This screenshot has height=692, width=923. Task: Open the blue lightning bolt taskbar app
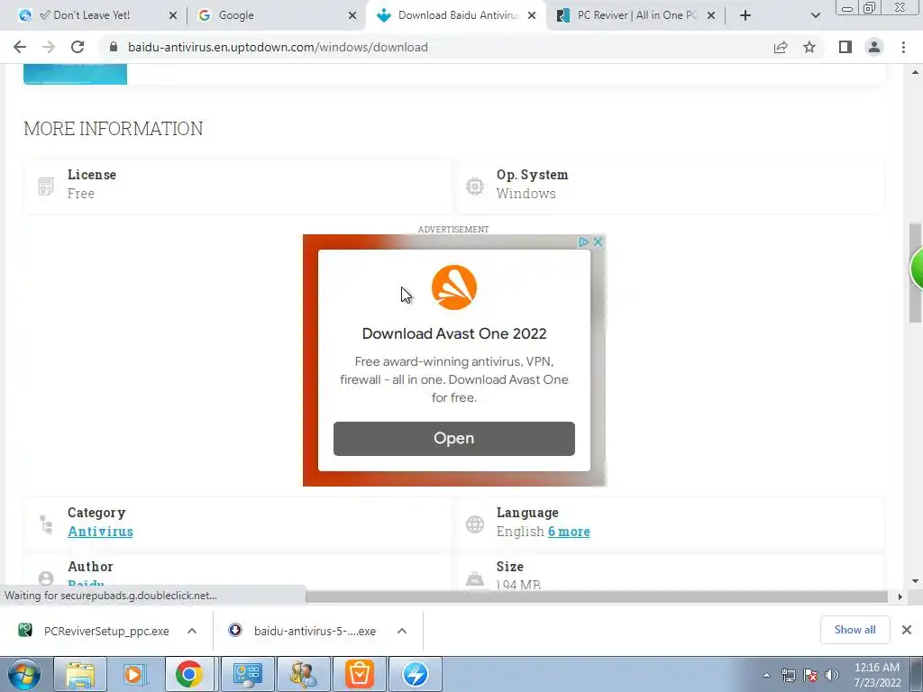pyautogui.click(x=415, y=674)
